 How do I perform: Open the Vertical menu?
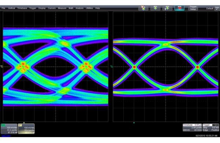tap(11, 8)
